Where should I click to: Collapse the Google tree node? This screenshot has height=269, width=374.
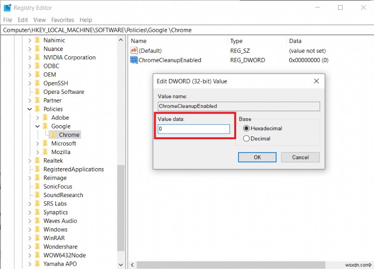pos(37,126)
